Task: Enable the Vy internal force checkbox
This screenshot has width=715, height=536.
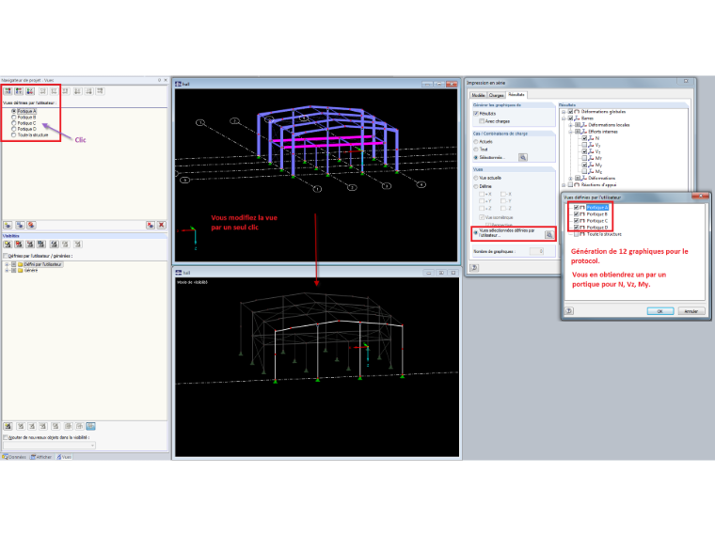Action: click(x=584, y=145)
